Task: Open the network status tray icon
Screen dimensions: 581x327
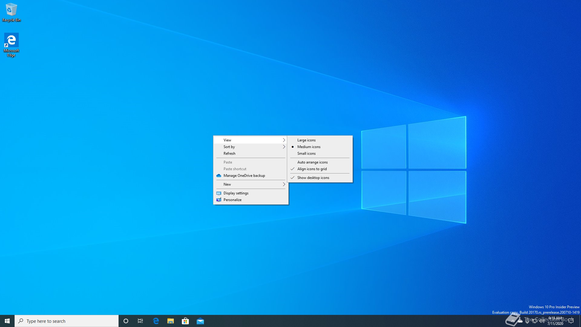Action: pyautogui.click(x=535, y=321)
